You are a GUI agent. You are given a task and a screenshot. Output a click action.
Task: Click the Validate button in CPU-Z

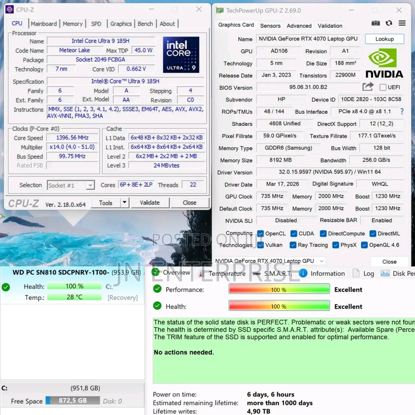click(150, 203)
